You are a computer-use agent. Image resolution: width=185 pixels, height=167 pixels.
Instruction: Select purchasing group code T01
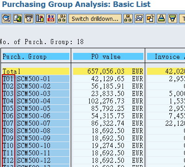[8, 79]
